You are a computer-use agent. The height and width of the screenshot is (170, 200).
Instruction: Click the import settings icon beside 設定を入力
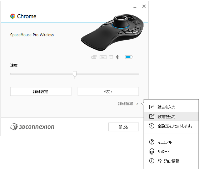pos(152,107)
